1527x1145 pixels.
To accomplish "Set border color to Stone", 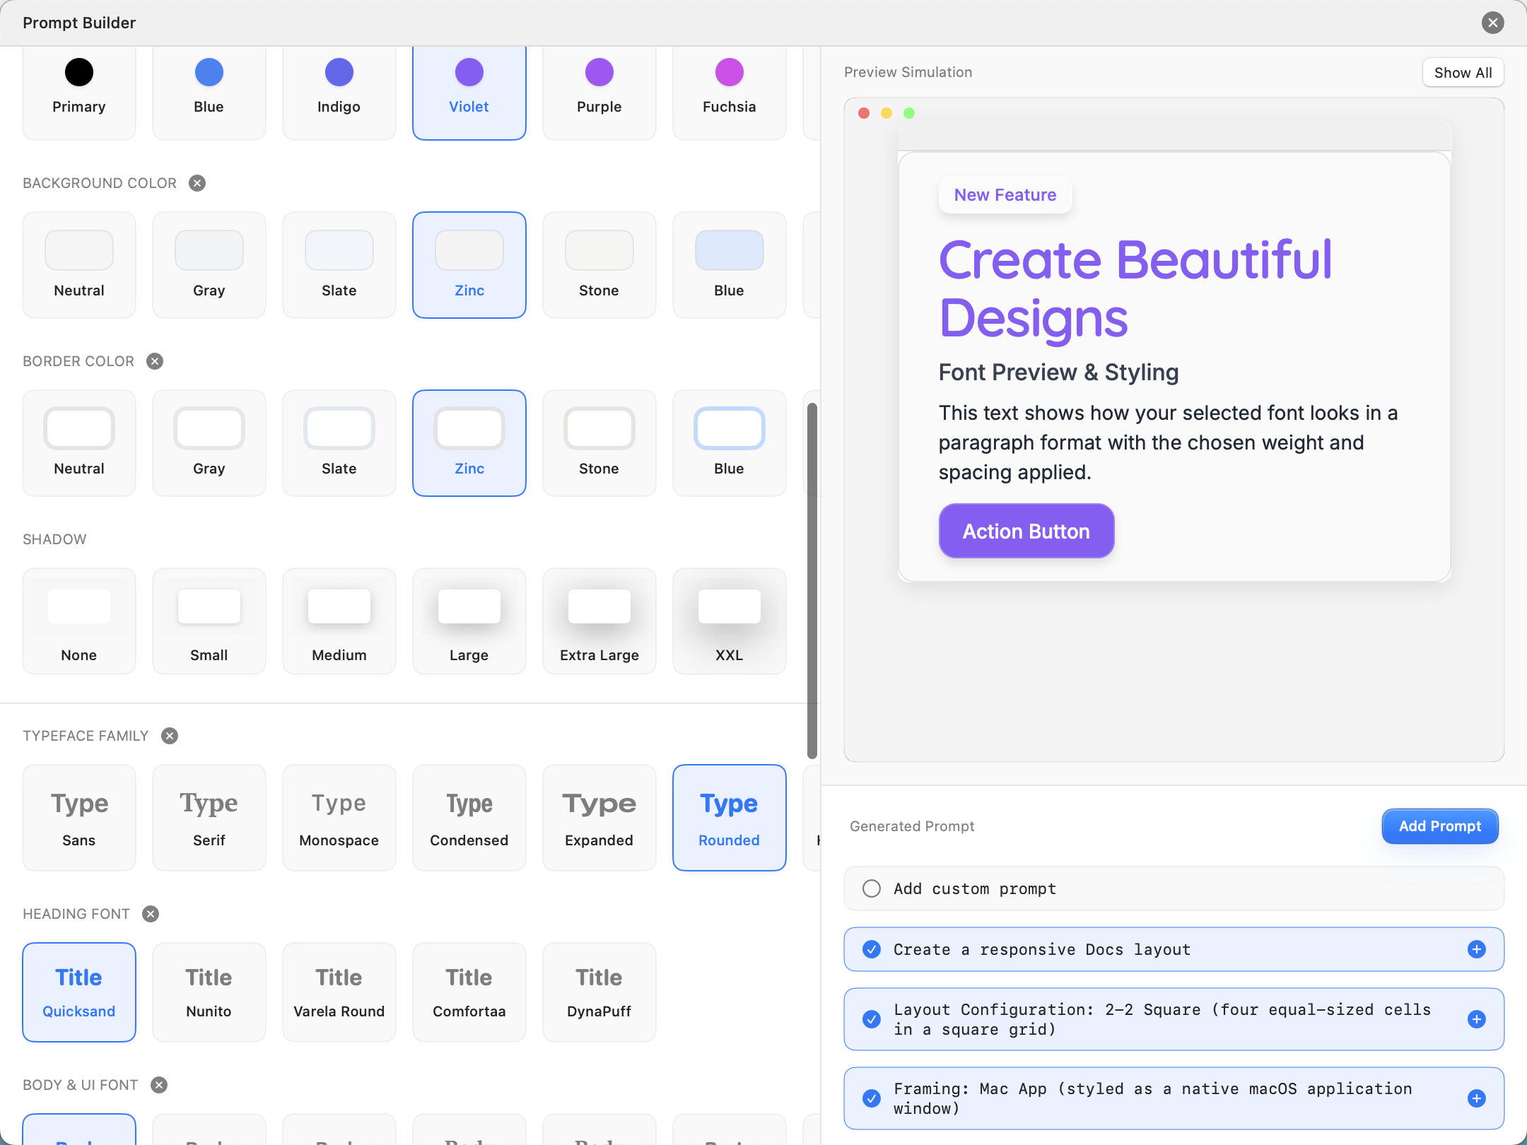I will [x=599, y=443].
